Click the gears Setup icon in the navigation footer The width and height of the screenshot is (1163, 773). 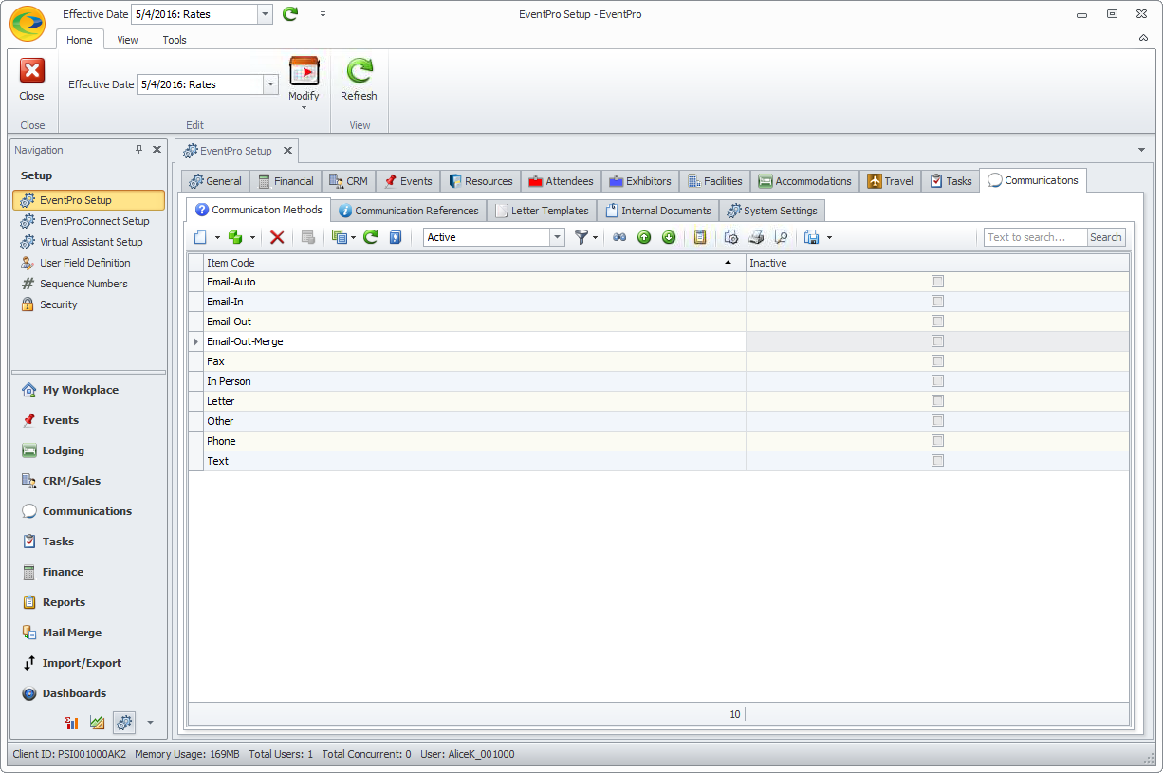tap(124, 723)
